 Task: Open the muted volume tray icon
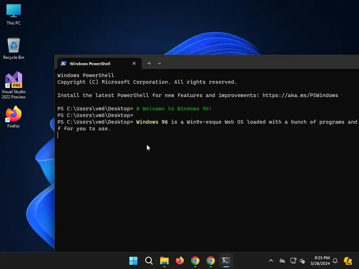pos(302,261)
